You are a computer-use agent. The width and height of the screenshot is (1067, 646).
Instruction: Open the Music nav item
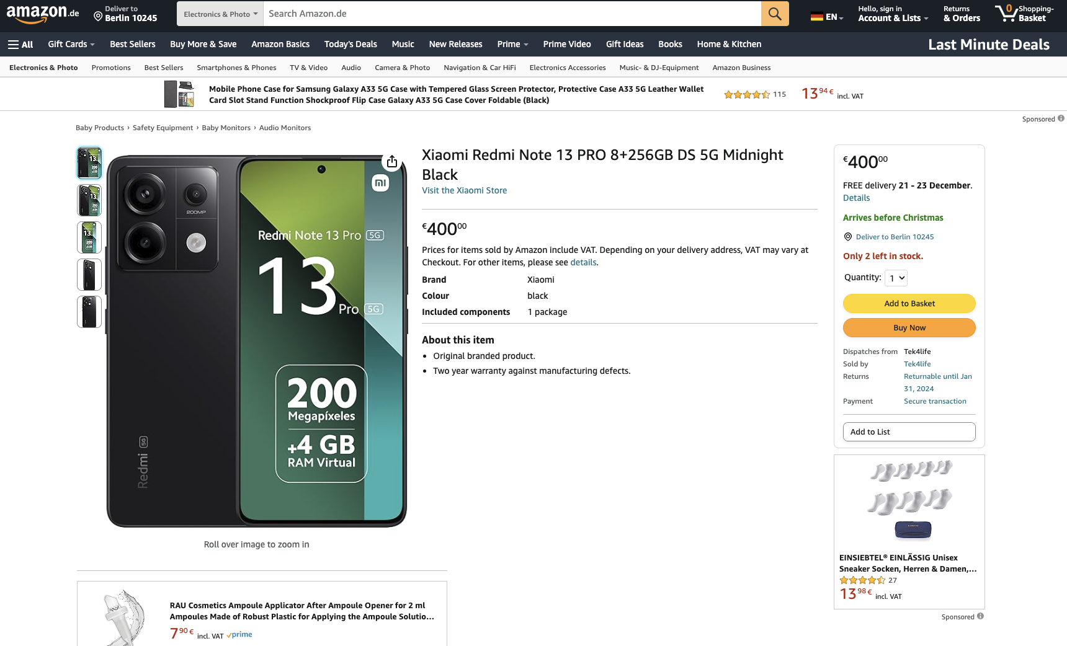click(x=403, y=45)
